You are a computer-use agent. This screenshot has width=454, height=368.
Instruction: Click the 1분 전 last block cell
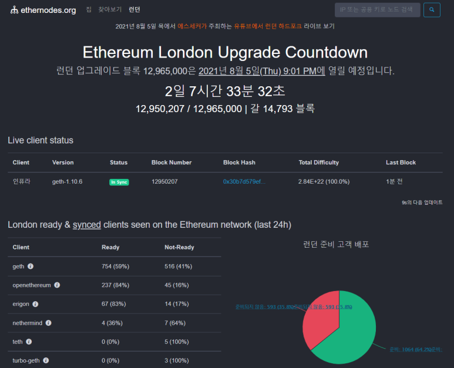tap(394, 182)
